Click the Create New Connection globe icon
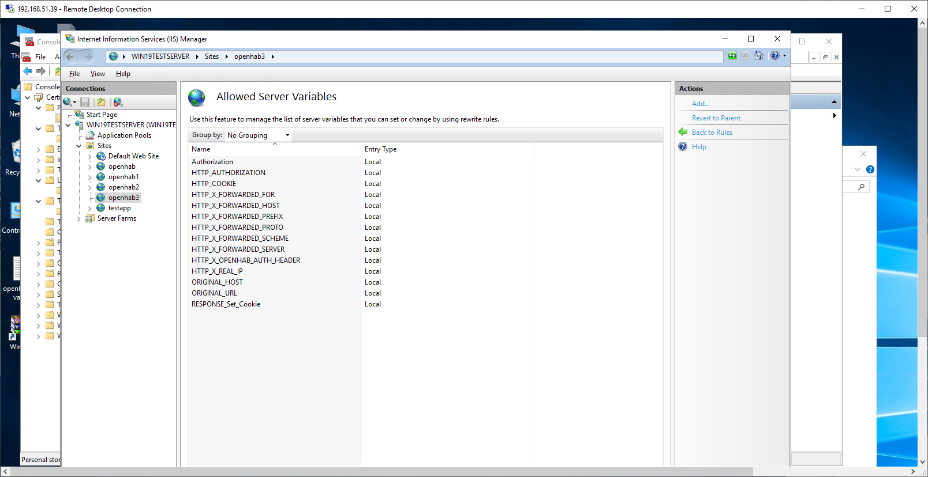 point(68,102)
